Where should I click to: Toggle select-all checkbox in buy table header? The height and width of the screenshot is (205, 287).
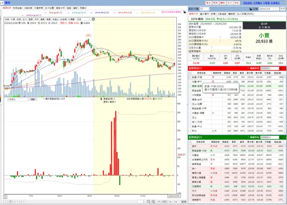pos(190,73)
